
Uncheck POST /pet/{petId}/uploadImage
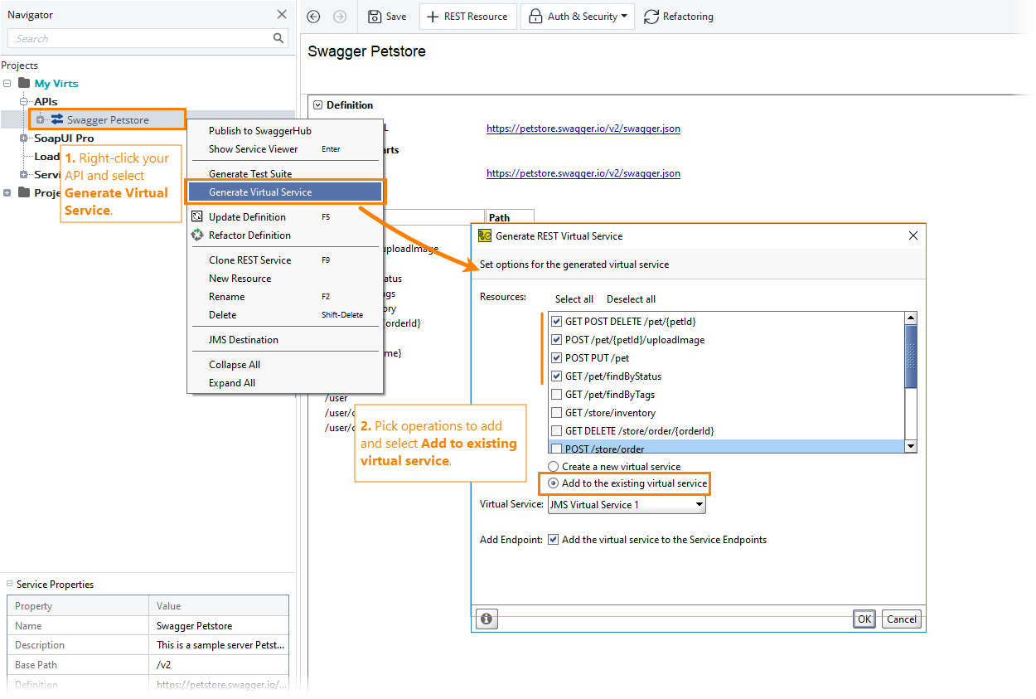(557, 340)
